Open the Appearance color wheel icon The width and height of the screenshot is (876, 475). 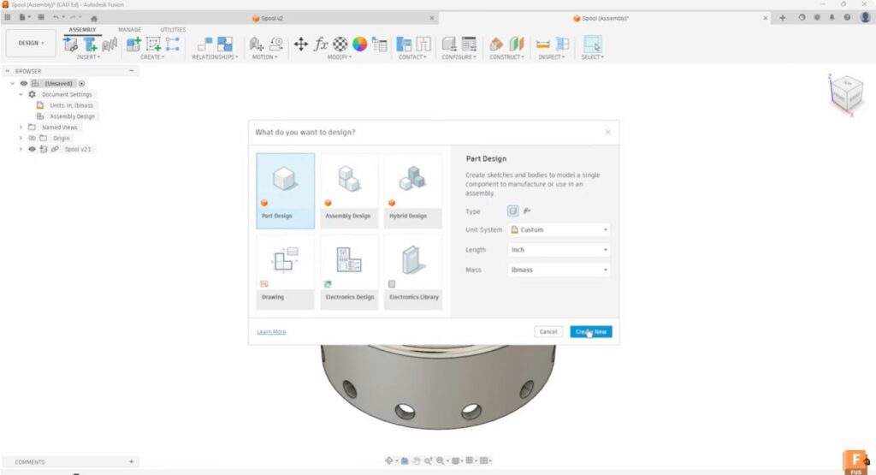360,45
